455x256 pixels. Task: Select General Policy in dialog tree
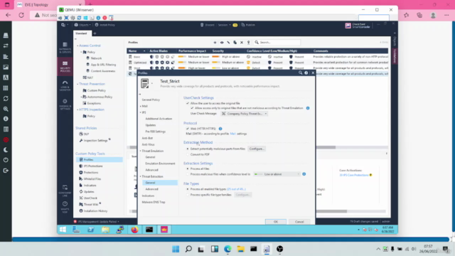pos(151,100)
